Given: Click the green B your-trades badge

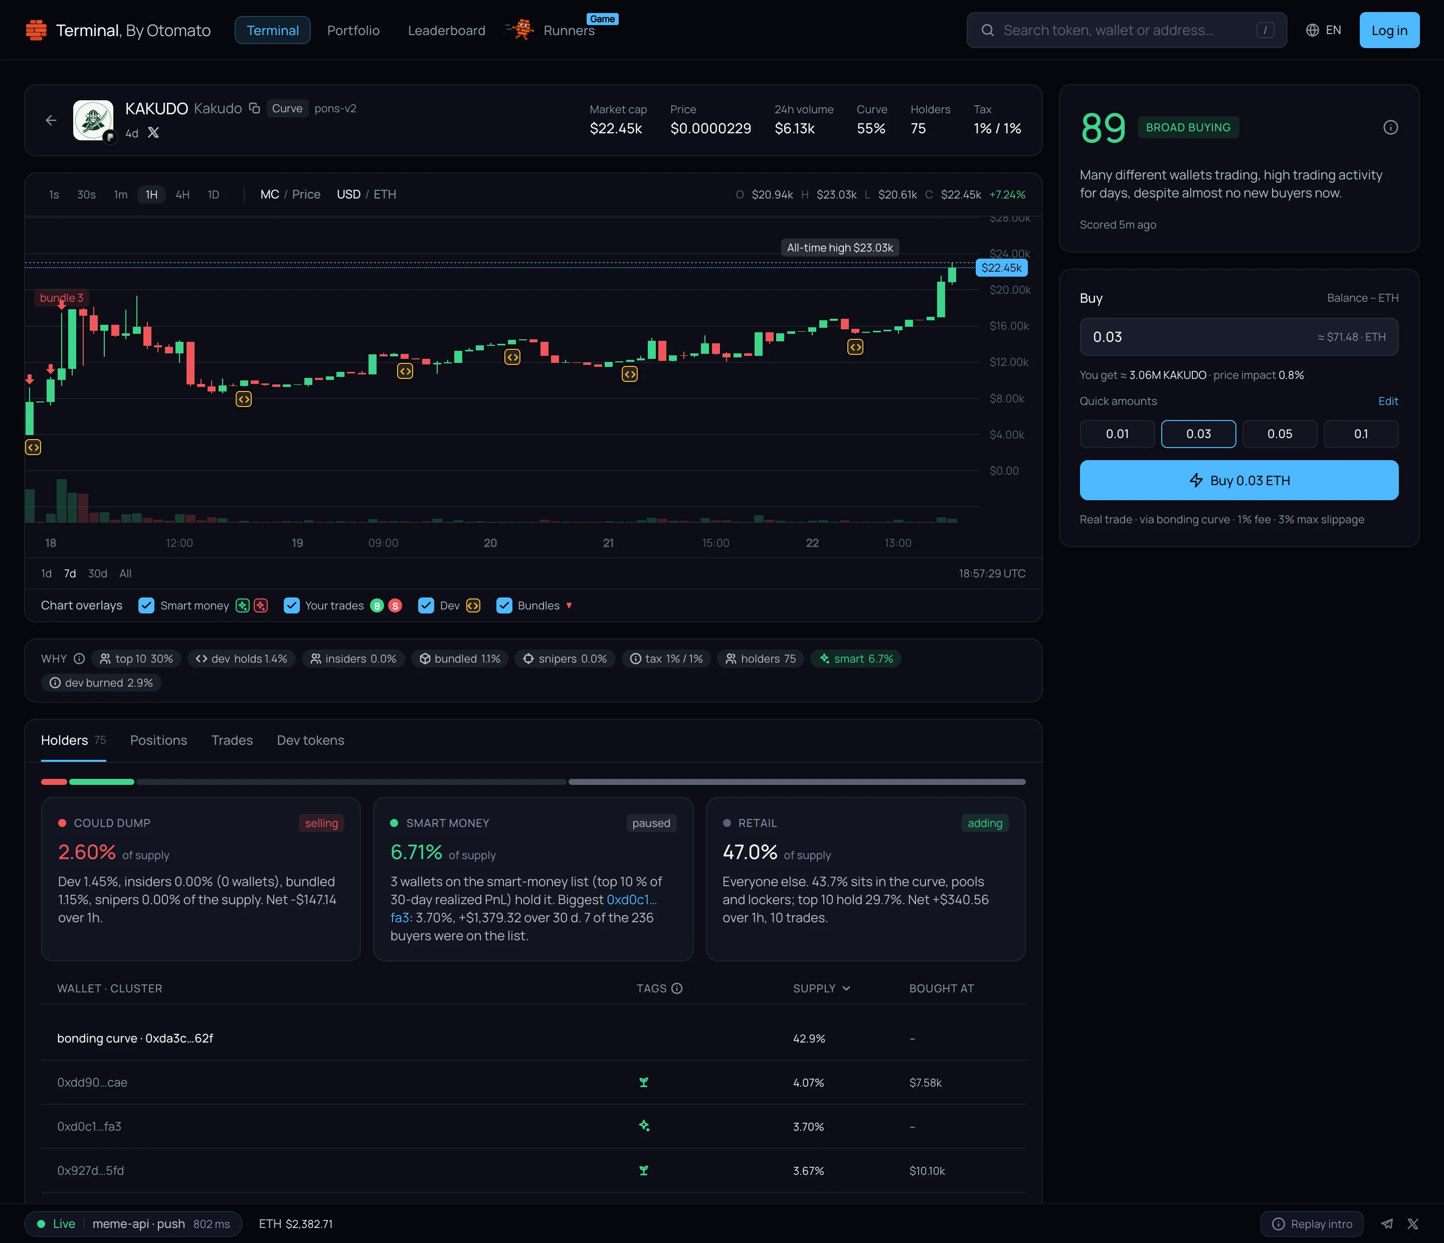Looking at the screenshot, I should [x=377, y=605].
